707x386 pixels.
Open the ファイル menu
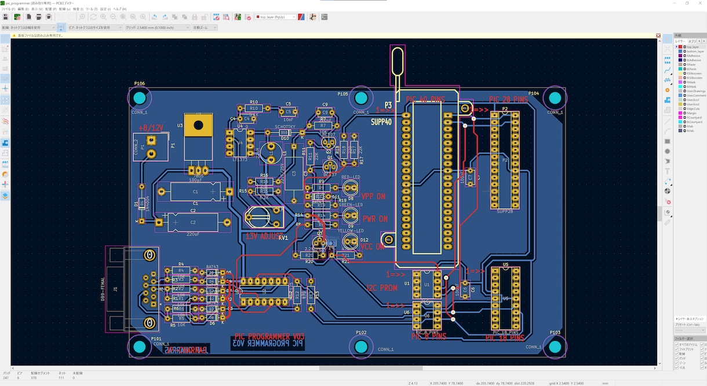click(8, 9)
